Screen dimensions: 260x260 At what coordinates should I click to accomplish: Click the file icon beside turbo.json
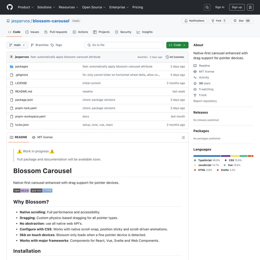12,125
